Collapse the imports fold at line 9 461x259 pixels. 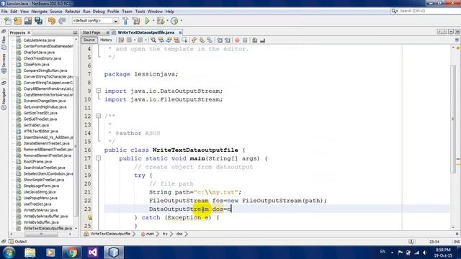click(99, 91)
